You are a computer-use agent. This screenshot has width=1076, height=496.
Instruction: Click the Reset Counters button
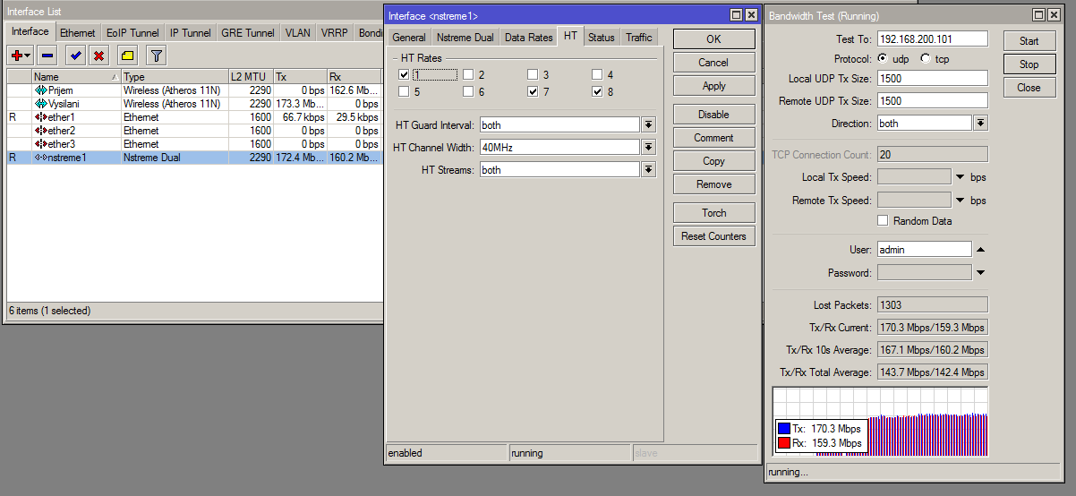pyautogui.click(x=713, y=236)
